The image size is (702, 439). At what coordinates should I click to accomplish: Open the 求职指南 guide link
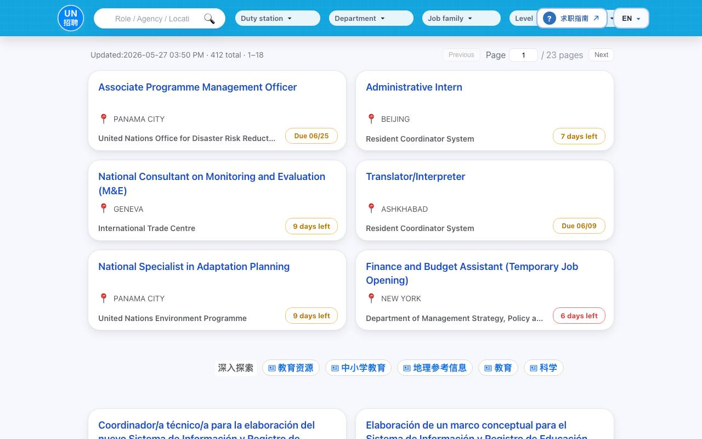[572, 18]
